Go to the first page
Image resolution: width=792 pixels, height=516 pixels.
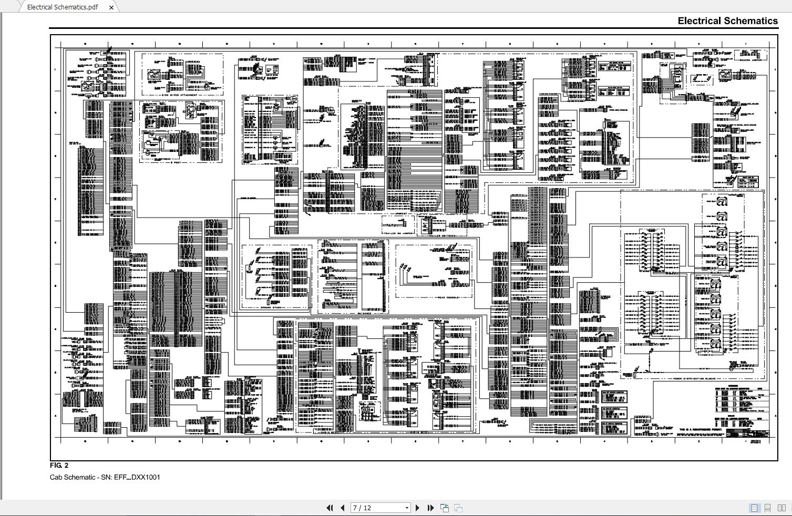click(x=330, y=508)
